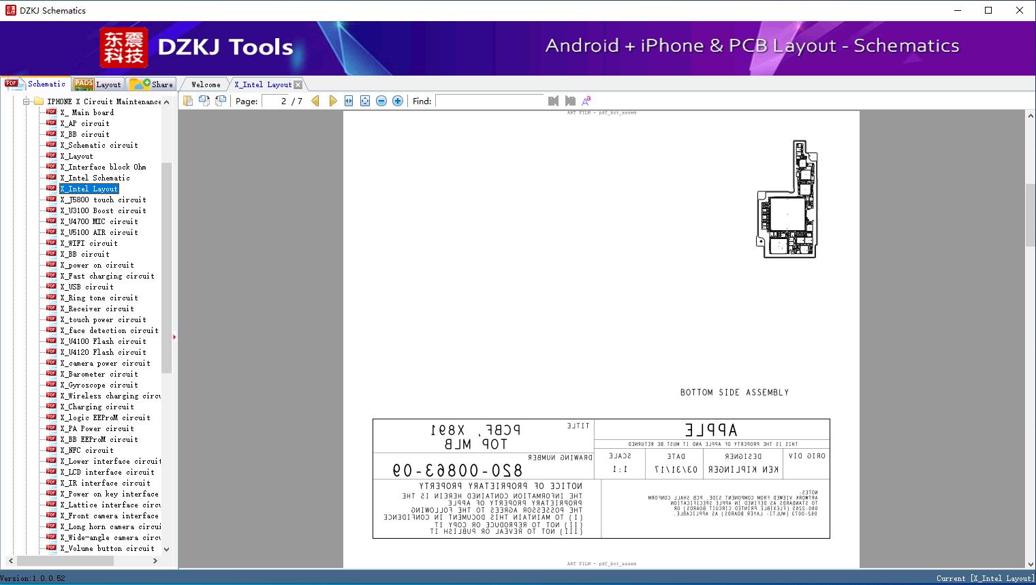
Task: Select the X_Intel Layout document tab
Action: tap(263, 84)
